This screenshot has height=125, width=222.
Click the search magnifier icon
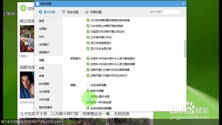182,12
